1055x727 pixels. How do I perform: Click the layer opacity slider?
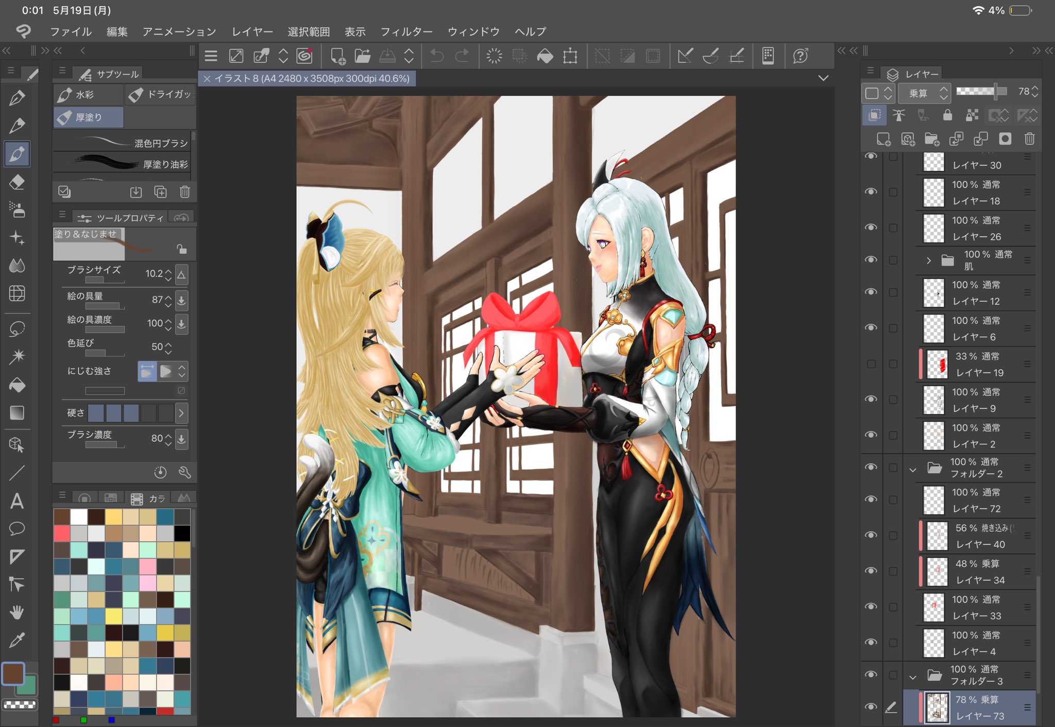coord(981,91)
